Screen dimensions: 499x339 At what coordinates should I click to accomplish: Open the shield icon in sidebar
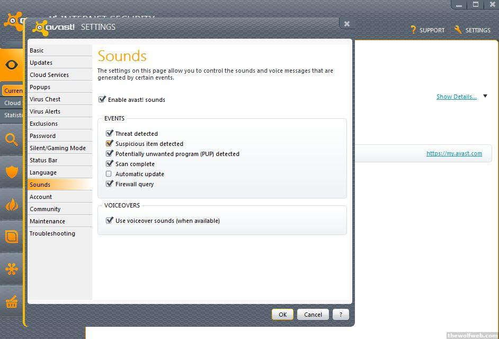[x=12, y=172]
